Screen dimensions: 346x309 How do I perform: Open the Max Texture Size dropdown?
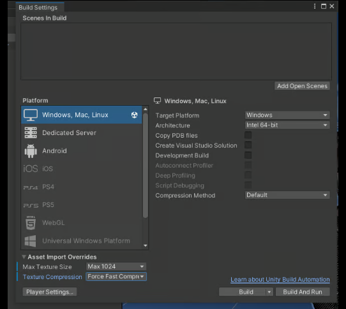pyautogui.click(x=116, y=266)
